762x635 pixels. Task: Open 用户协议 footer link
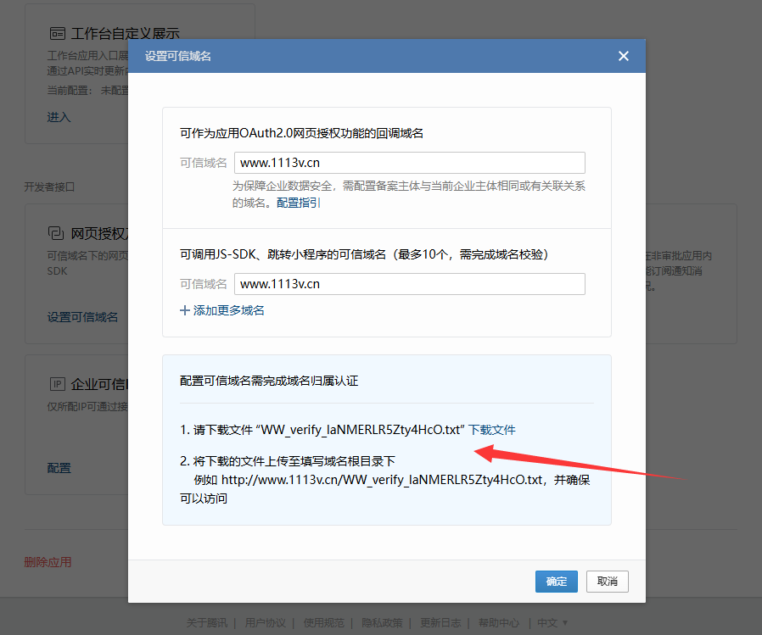pyautogui.click(x=266, y=622)
